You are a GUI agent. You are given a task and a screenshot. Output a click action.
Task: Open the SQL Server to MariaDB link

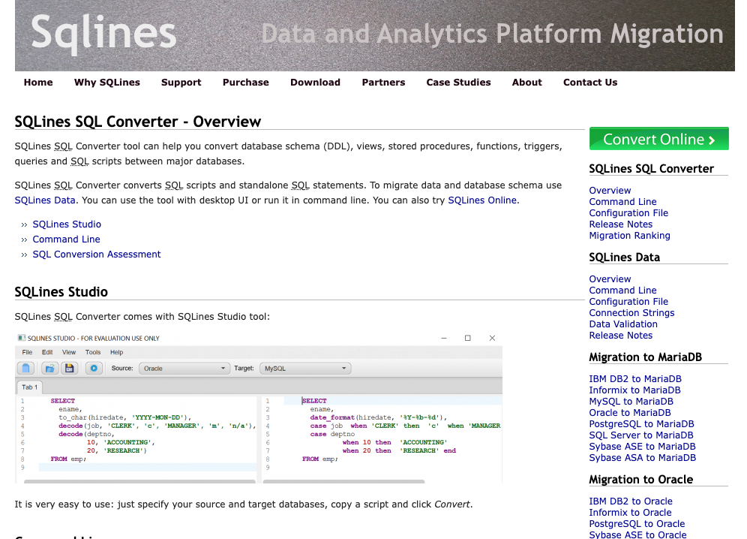point(641,435)
